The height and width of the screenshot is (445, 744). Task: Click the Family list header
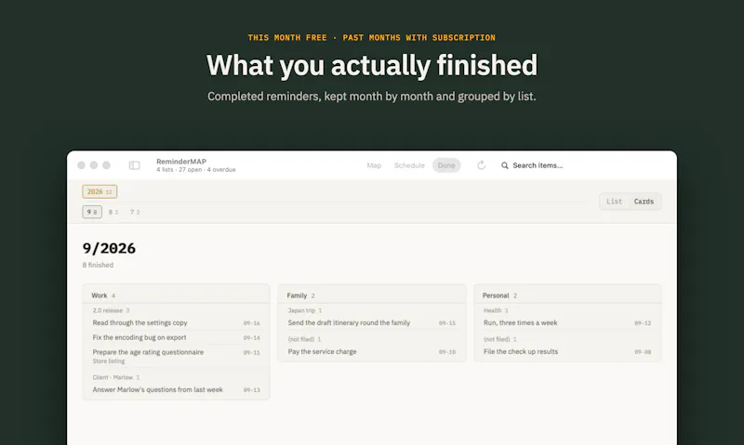[371, 295]
